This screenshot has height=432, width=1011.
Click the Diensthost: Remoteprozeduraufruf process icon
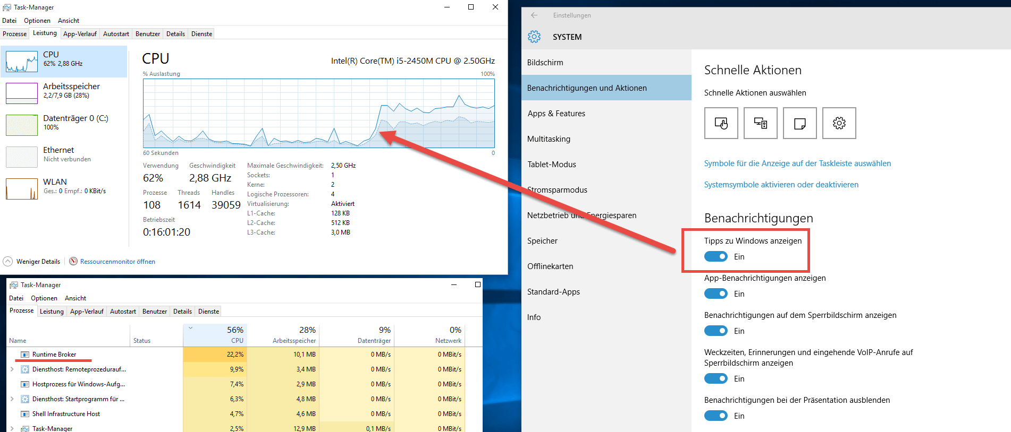tap(24, 369)
